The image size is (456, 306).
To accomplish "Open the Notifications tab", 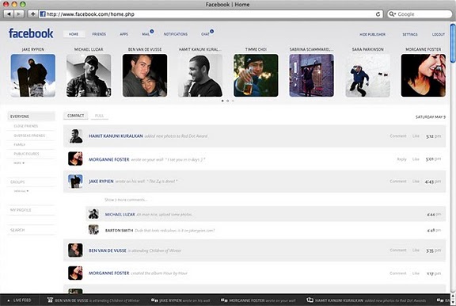I will pos(176,34).
